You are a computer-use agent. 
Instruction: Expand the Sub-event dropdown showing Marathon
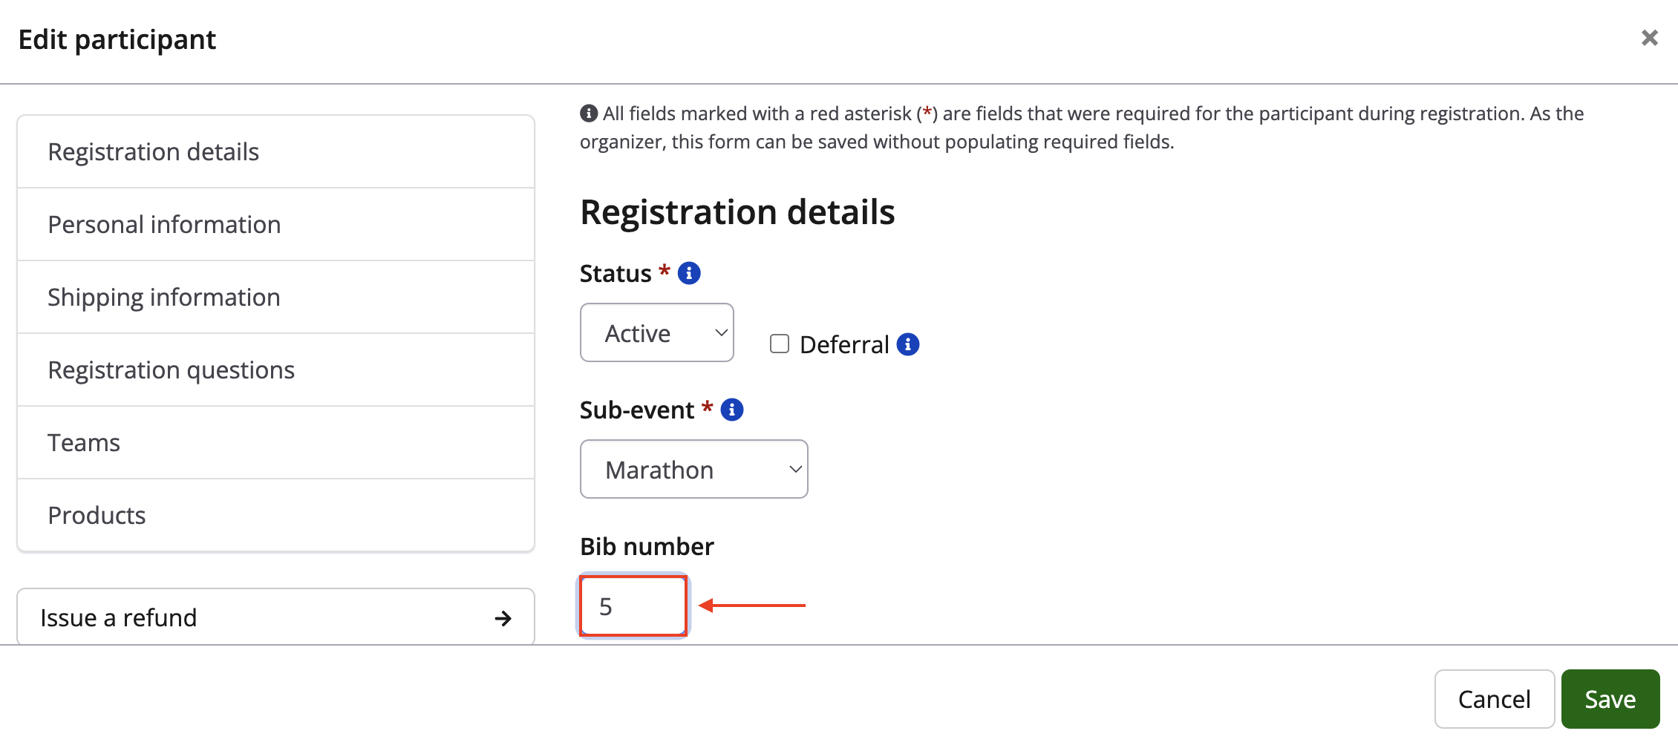(693, 470)
